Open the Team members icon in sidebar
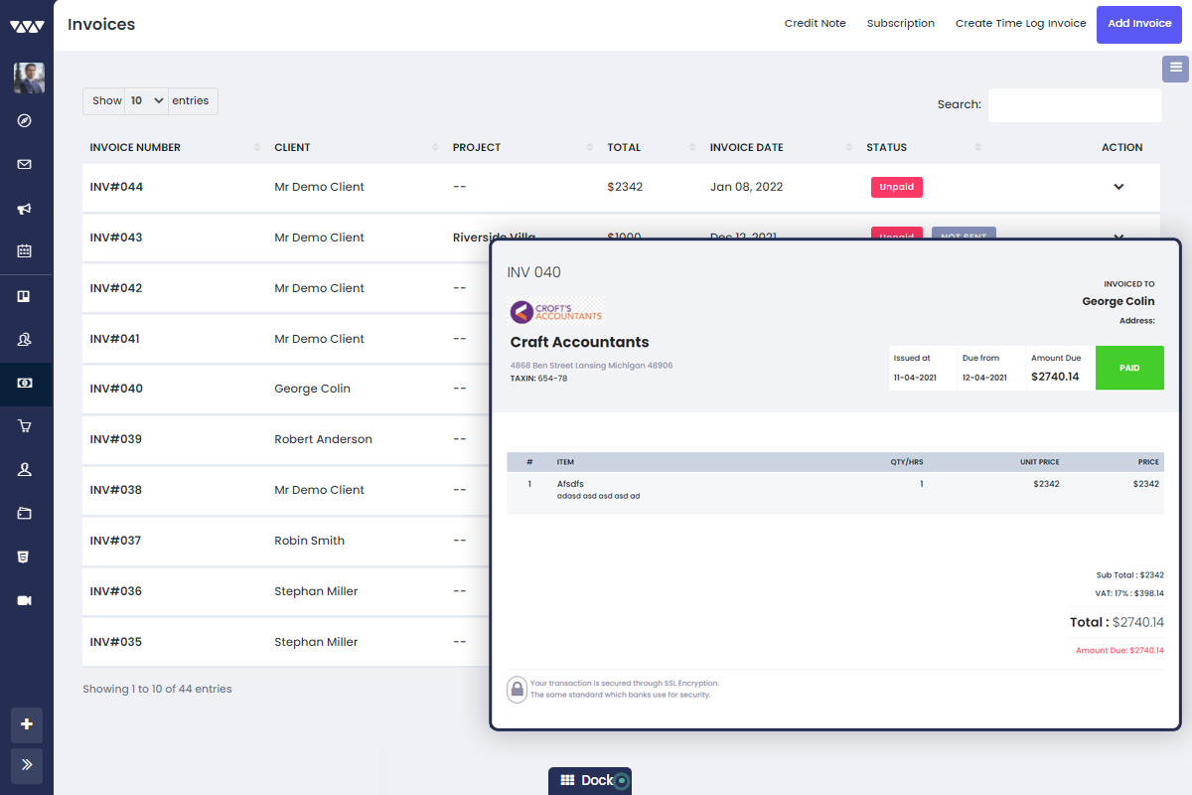The width and height of the screenshot is (1192, 795). 26,338
